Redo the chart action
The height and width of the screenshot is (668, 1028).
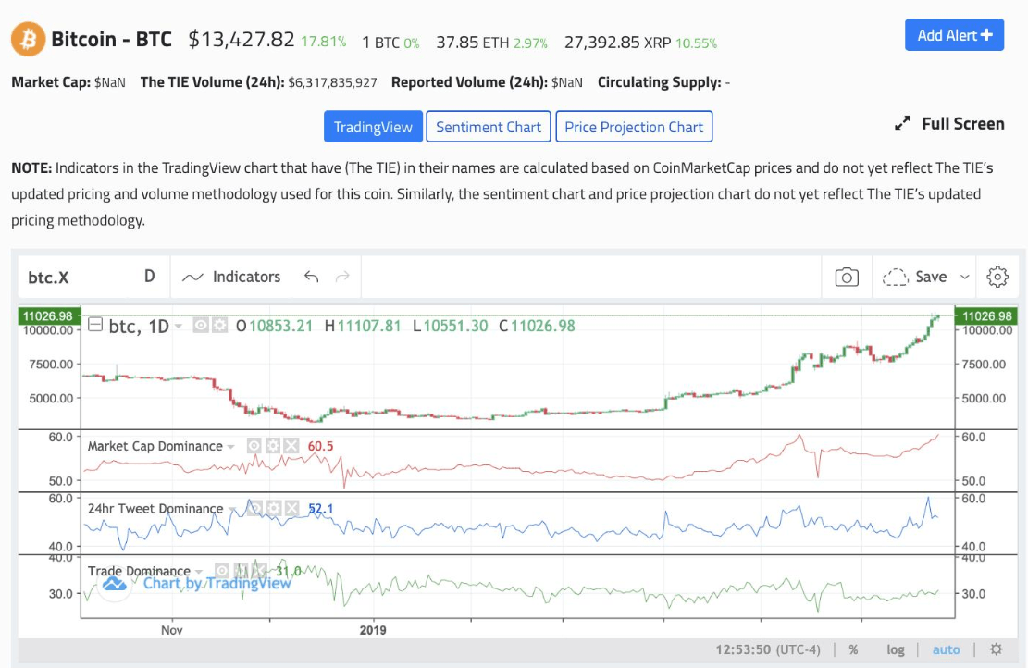tap(342, 277)
